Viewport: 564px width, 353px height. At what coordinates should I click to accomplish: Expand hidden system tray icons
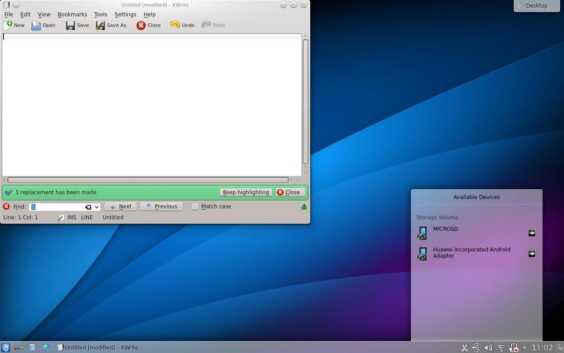pyautogui.click(x=524, y=347)
